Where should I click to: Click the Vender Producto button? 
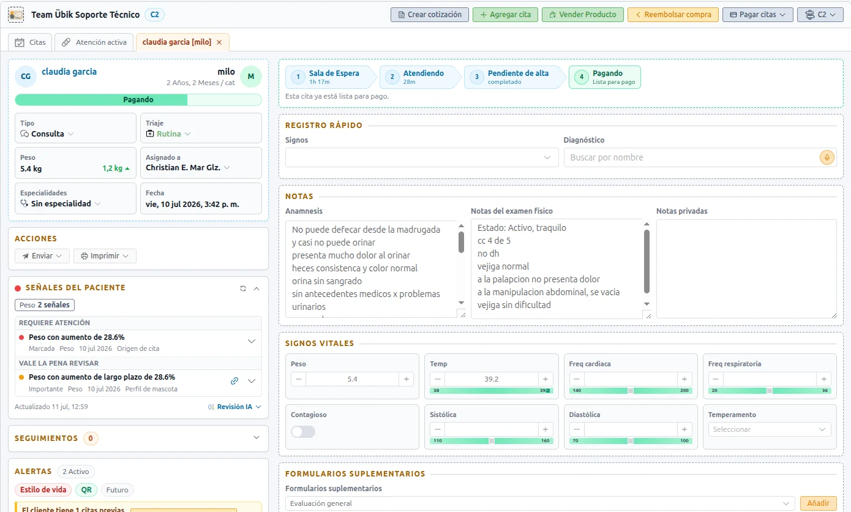[583, 15]
